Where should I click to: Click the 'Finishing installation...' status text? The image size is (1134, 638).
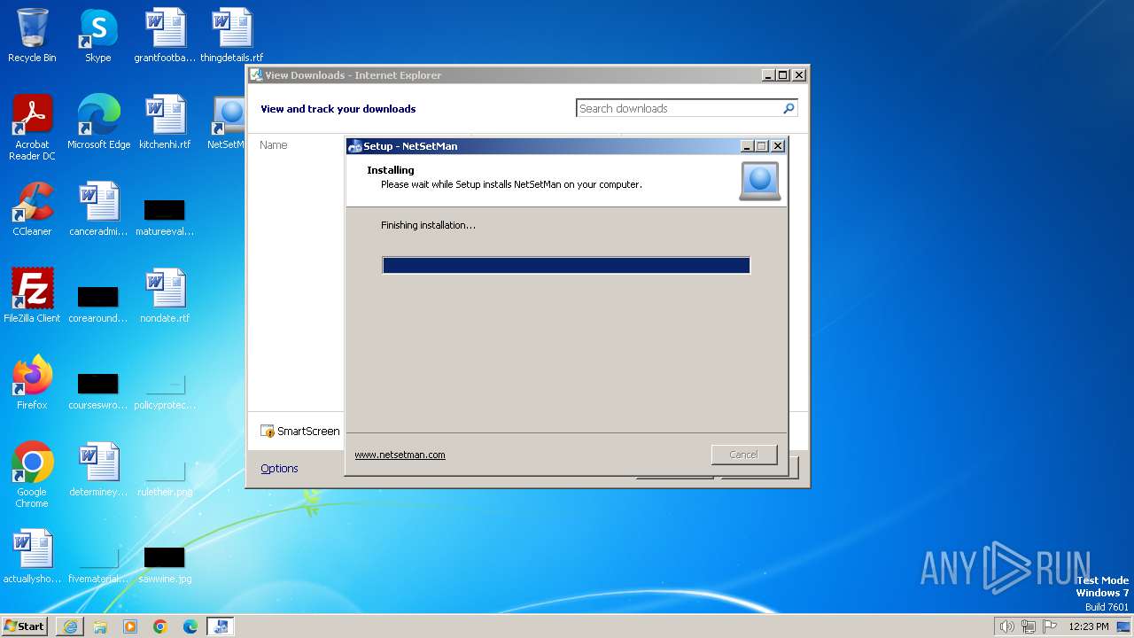coord(428,225)
